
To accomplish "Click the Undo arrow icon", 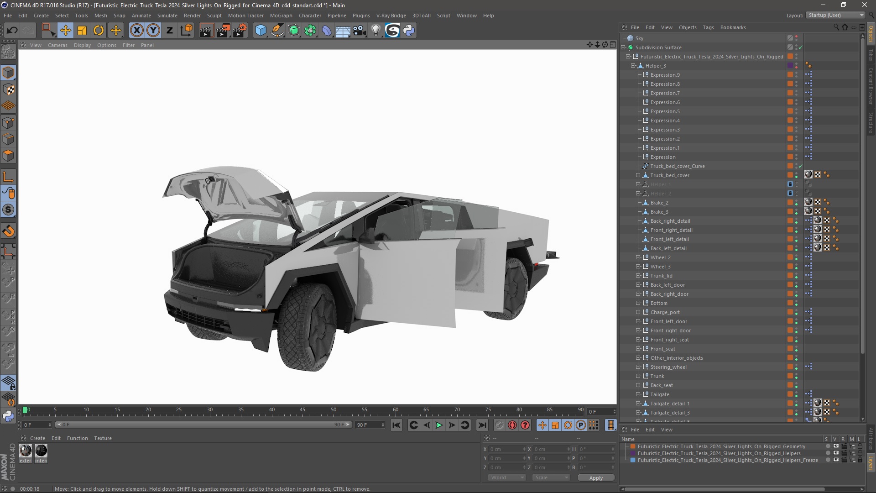I will (x=12, y=30).
